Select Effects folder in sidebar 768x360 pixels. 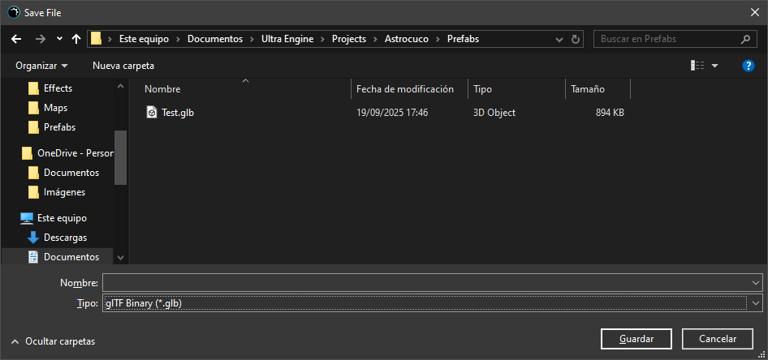click(58, 88)
